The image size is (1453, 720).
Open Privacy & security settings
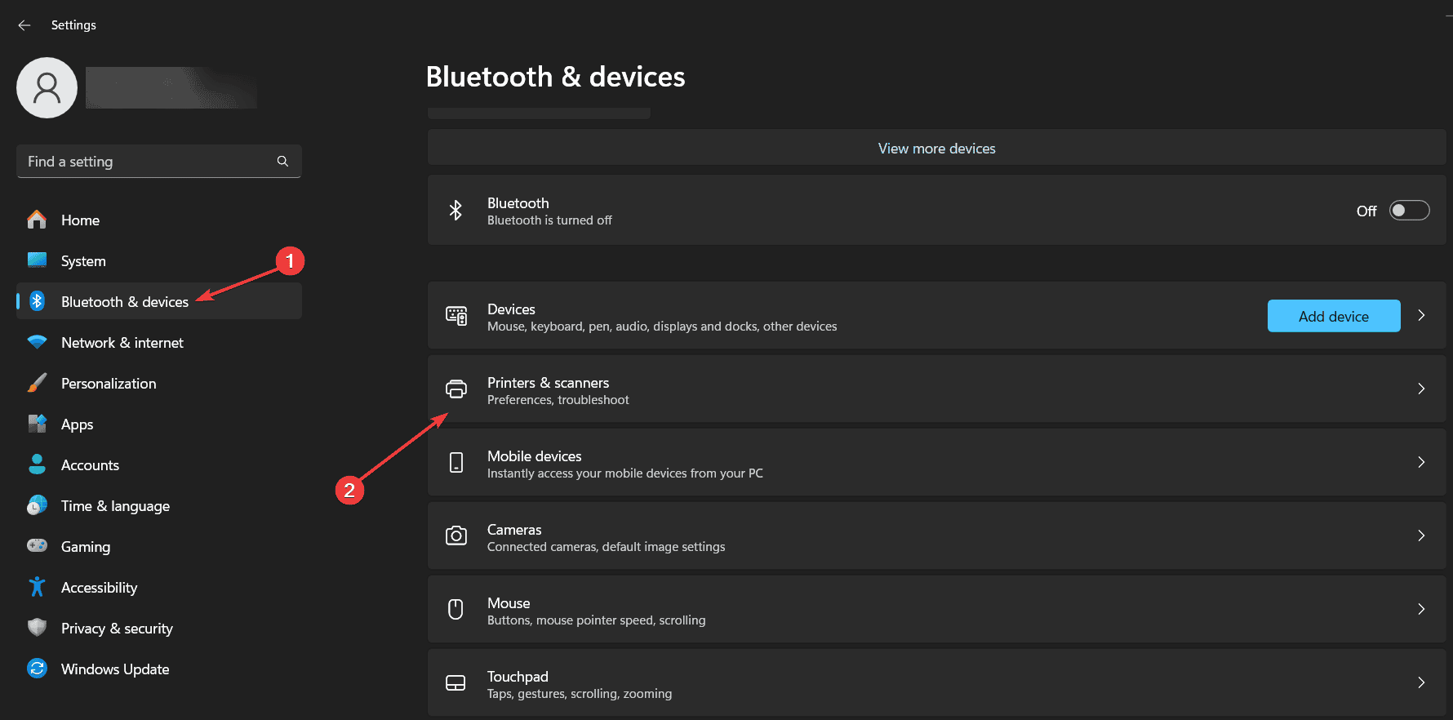click(x=159, y=628)
